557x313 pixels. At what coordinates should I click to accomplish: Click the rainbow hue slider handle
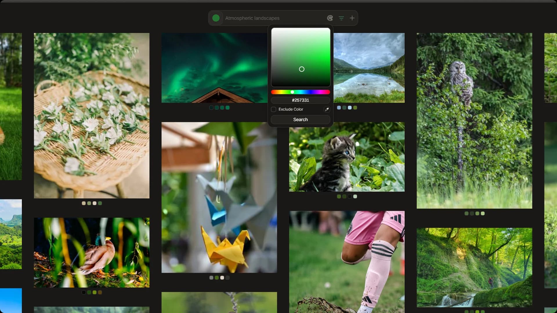coord(292,92)
